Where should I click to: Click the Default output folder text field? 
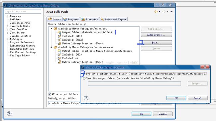click(94, 103)
